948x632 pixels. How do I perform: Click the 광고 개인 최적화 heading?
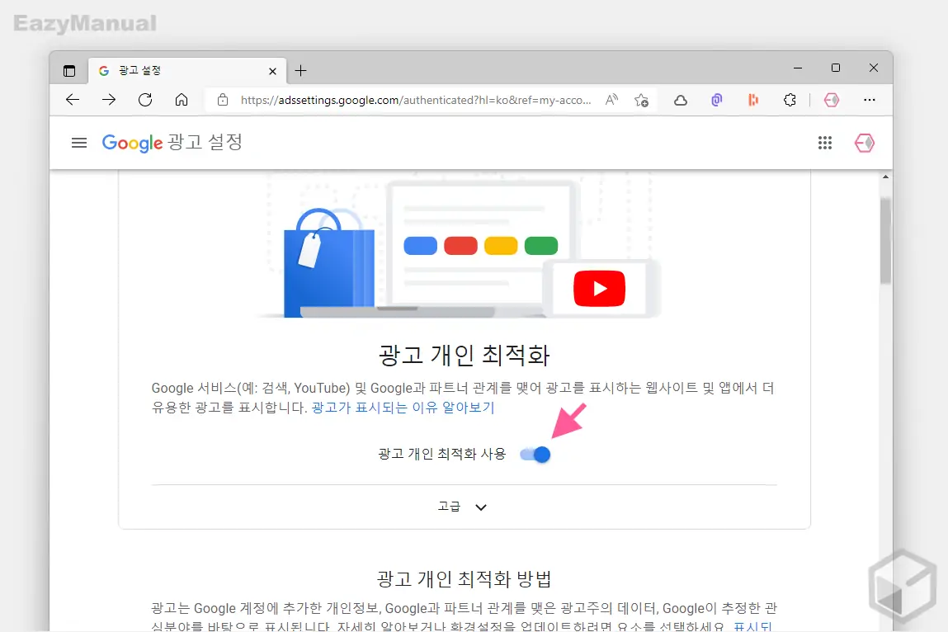coord(465,355)
